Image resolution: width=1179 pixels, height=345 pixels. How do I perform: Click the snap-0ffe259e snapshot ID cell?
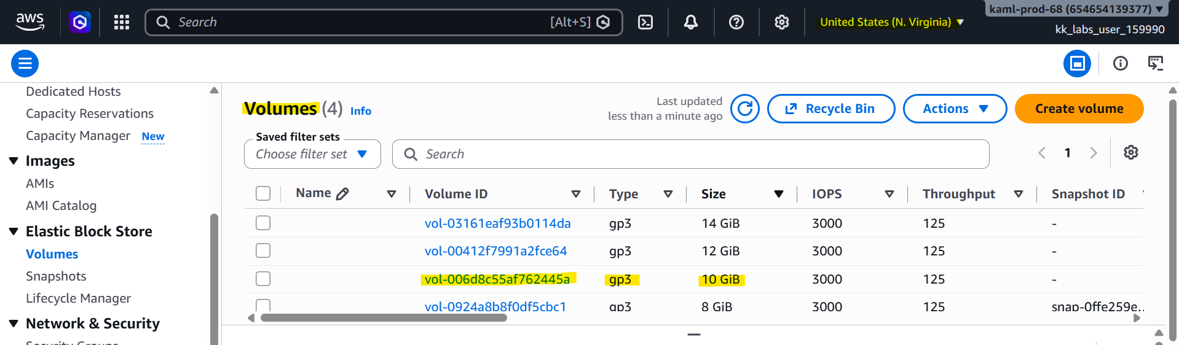(1098, 306)
